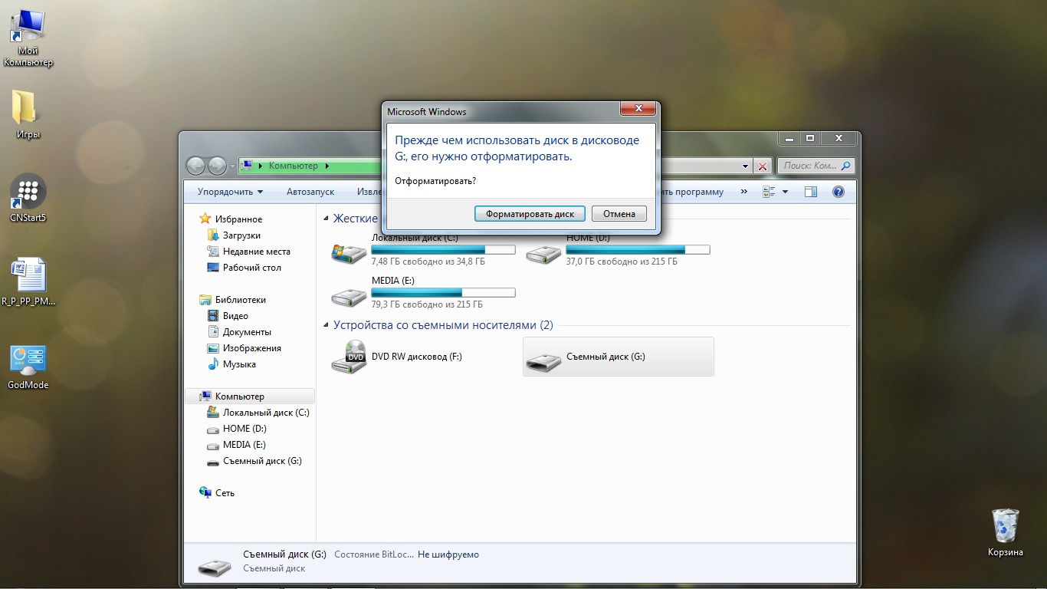Screen dimensions: 1047x589
Task: Maximize the Explorer window
Action: [x=810, y=138]
